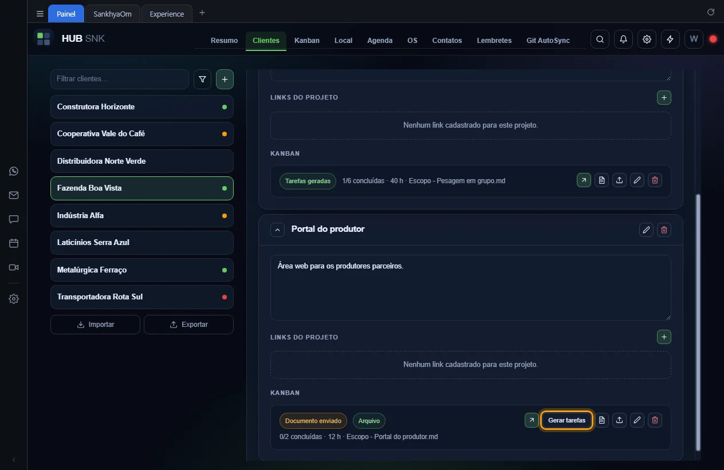Image resolution: width=724 pixels, height=470 pixels.
Task: Switch to Resumo tab
Action: point(224,40)
